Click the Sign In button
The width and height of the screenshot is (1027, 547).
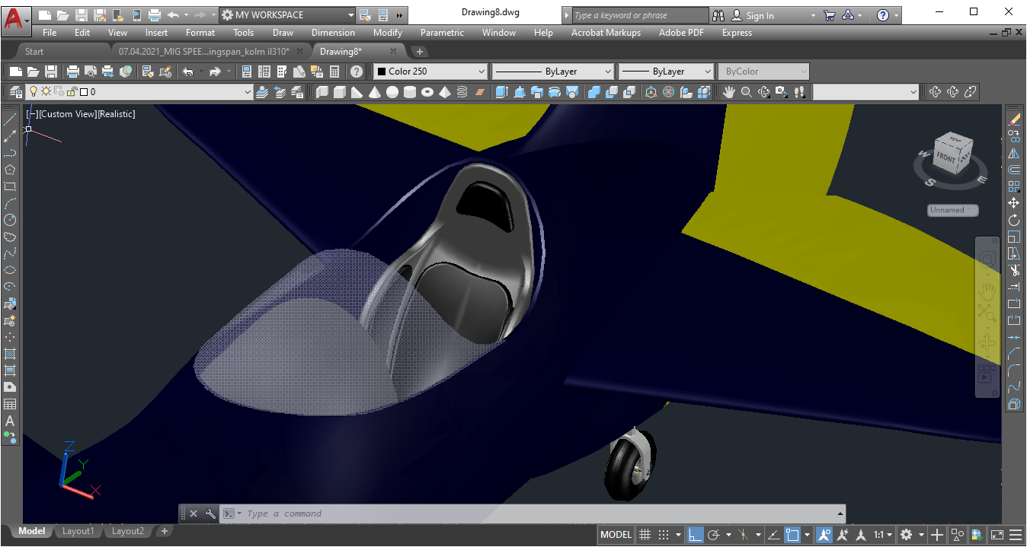tap(759, 15)
